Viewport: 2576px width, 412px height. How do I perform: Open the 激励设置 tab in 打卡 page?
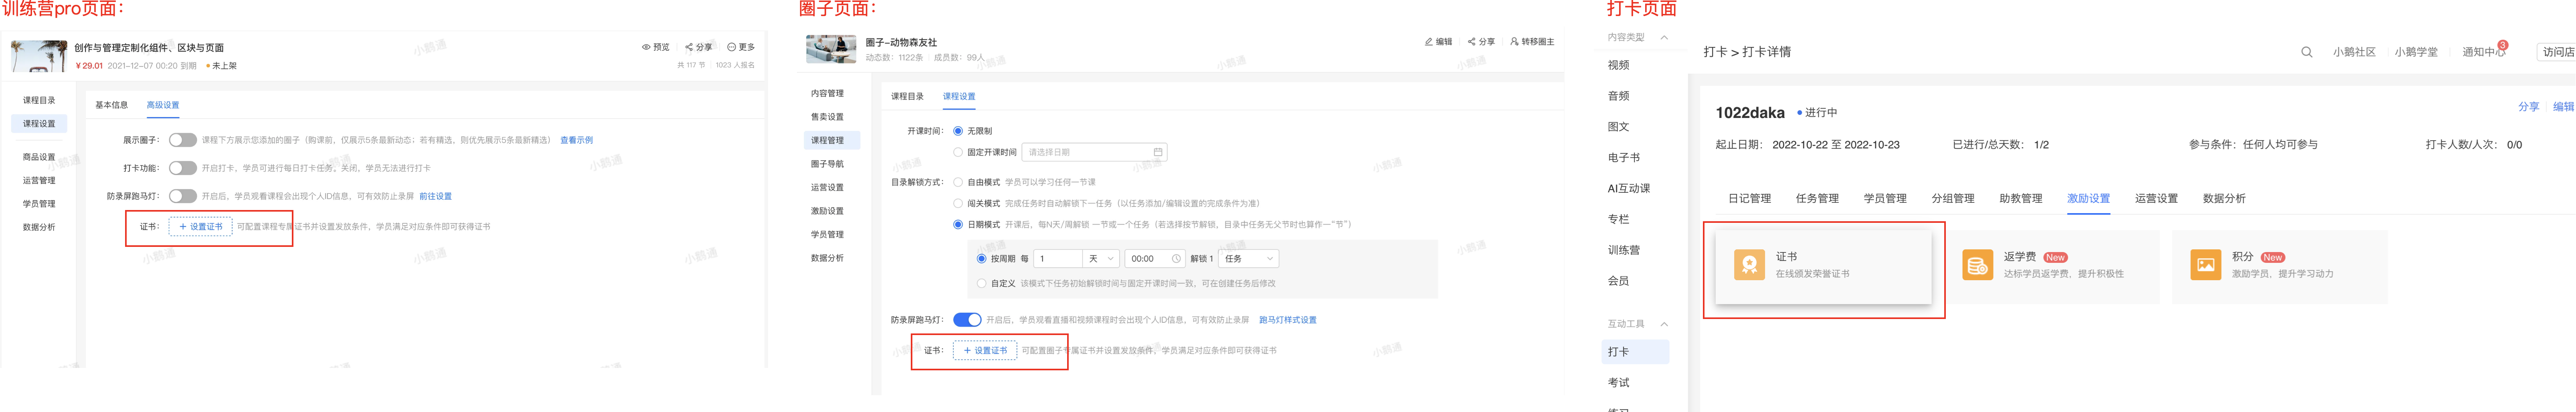(x=2089, y=199)
